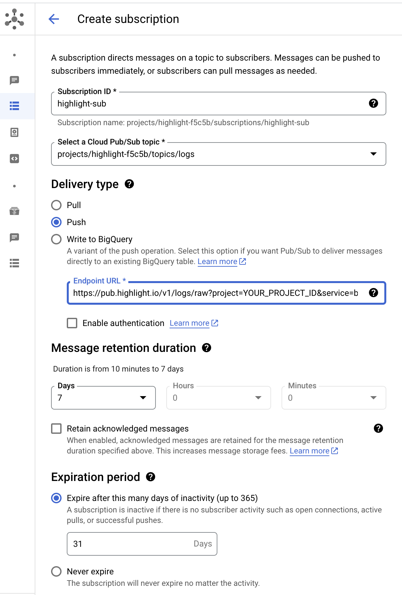The height and width of the screenshot is (595, 402).
Task: Open the Learn more link beside Enable authentication
Action: pos(190,323)
